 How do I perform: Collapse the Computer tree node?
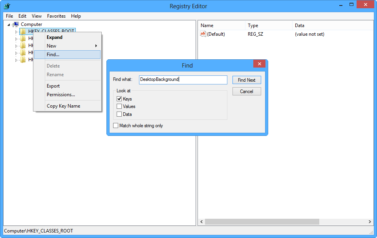point(9,24)
